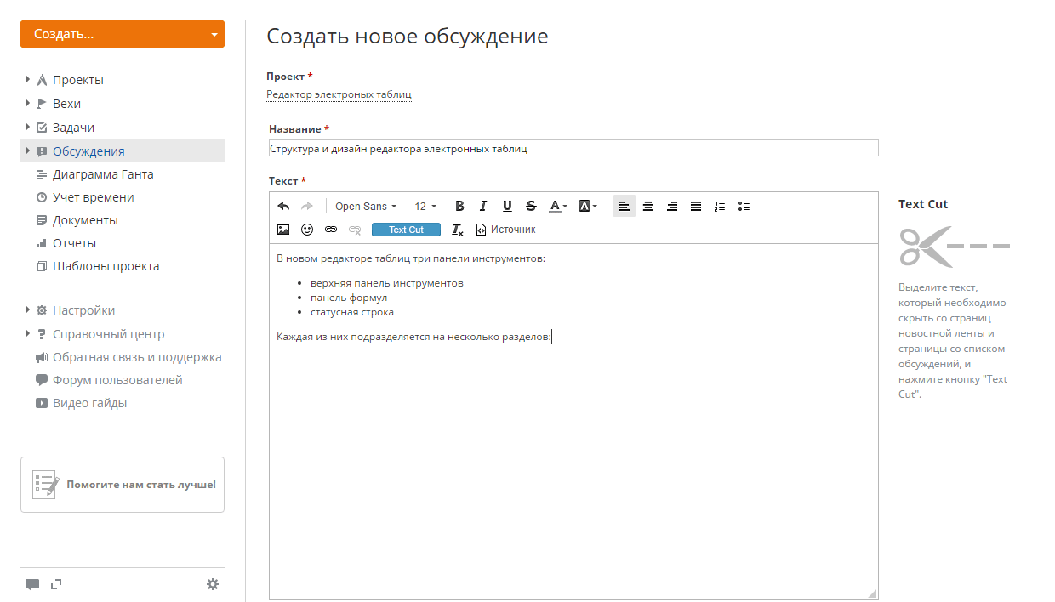The width and height of the screenshot is (1055, 602).
Task: Click the editor resize handle corner
Action: [871, 593]
